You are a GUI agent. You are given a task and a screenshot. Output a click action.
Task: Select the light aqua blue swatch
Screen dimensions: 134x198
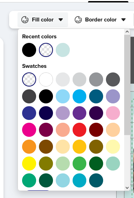pyautogui.click(x=63, y=180)
